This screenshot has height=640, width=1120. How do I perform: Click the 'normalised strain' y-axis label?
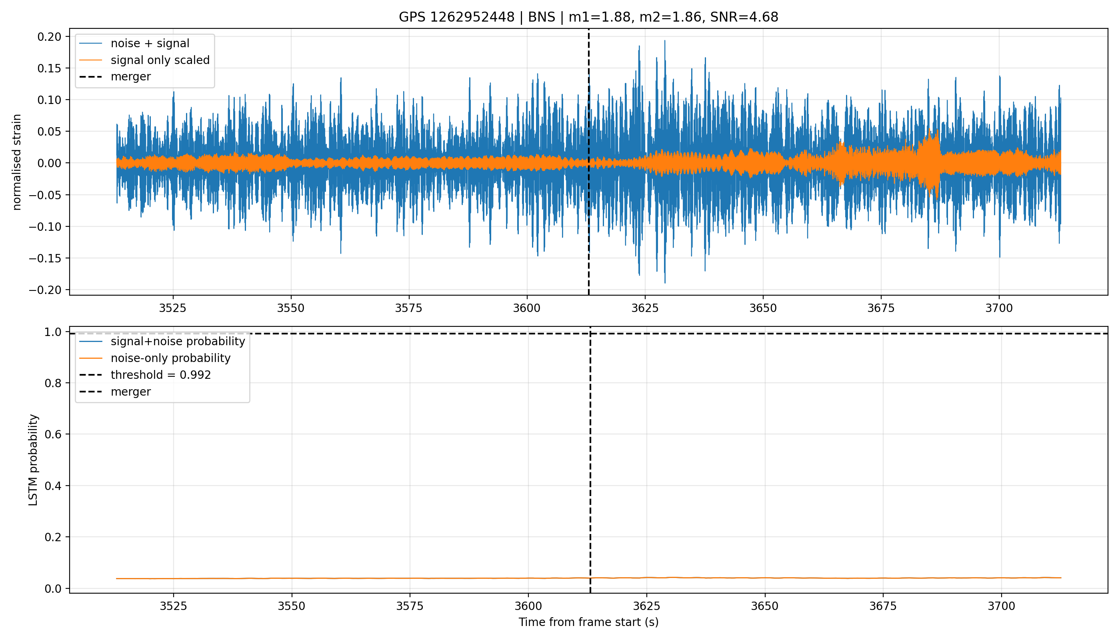click(17, 162)
